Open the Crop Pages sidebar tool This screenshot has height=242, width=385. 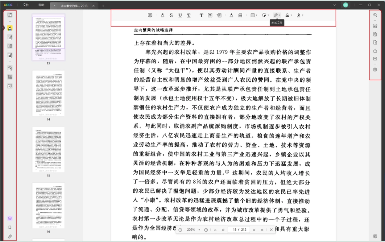point(10,77)
